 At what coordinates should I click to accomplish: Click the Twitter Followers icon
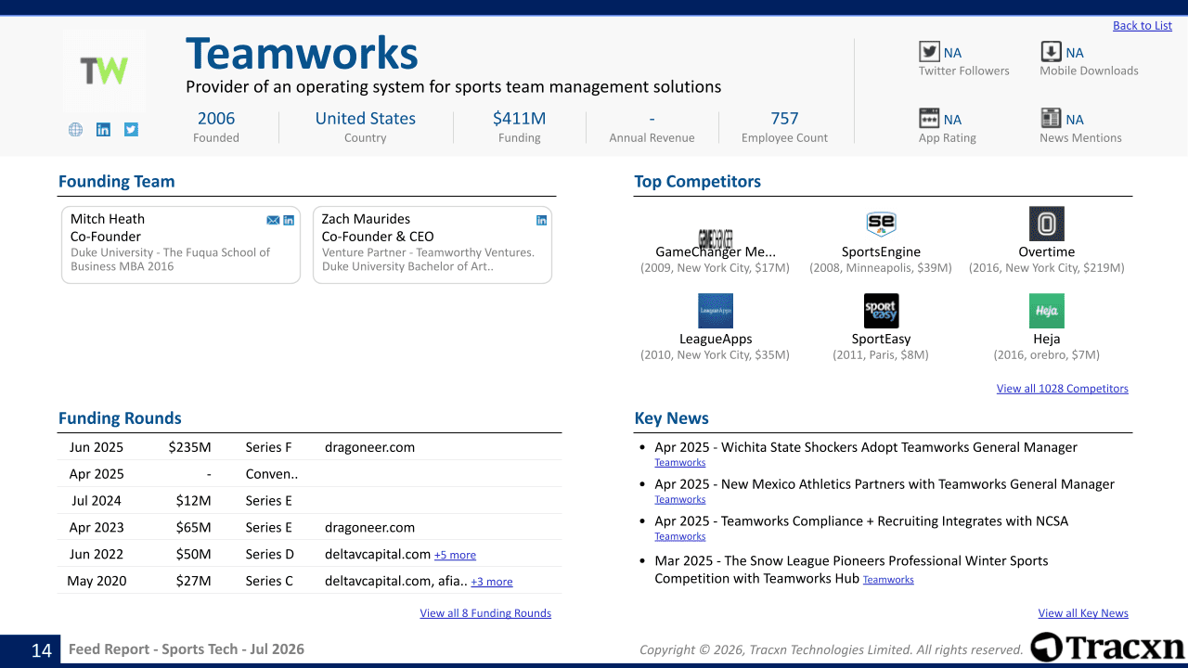pyautogui.click(x=929, y=52)
